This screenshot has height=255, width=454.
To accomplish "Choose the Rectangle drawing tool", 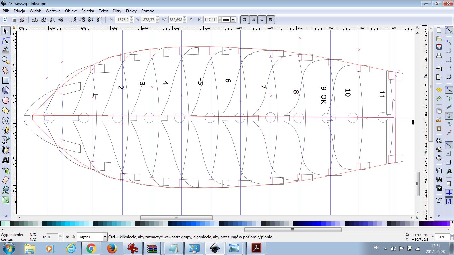I will (6, 80).
